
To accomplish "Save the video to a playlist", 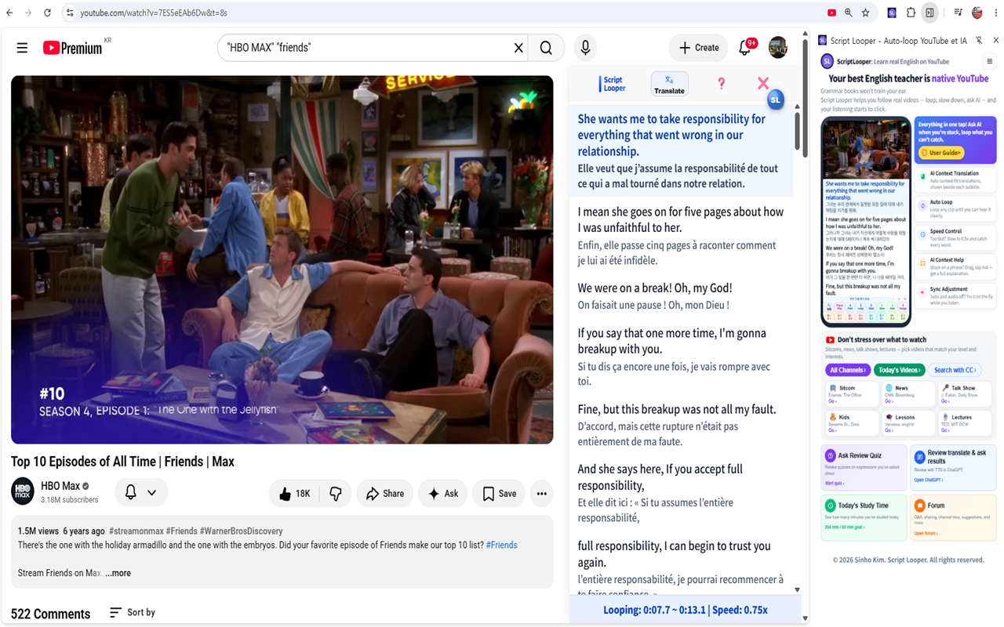I will point(499,494).
